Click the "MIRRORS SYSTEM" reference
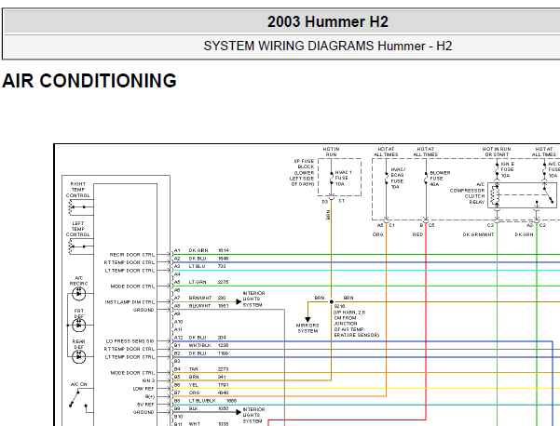Image resolution: width=560 pixels, height=426 pixels. [307, 328]
